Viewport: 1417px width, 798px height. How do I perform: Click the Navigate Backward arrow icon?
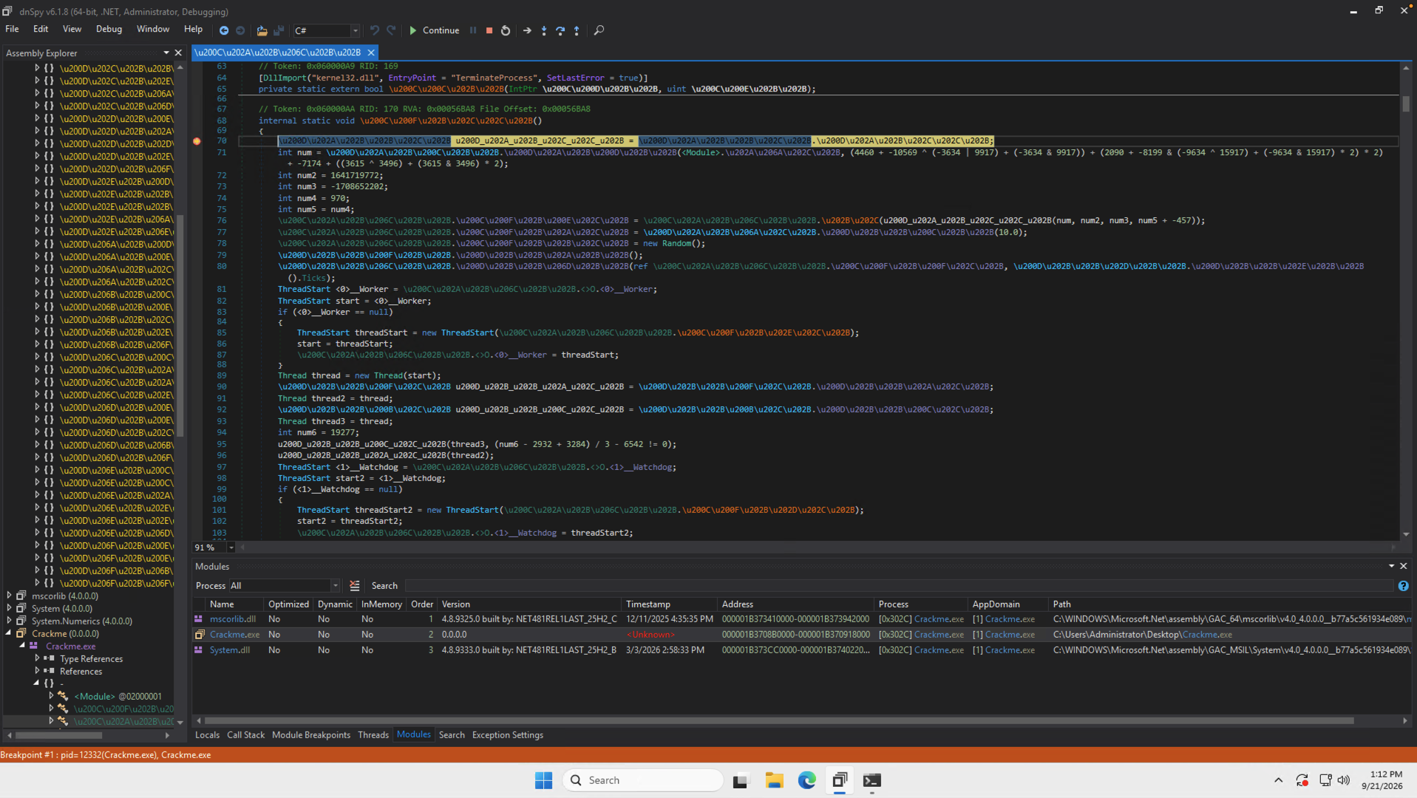224,30
